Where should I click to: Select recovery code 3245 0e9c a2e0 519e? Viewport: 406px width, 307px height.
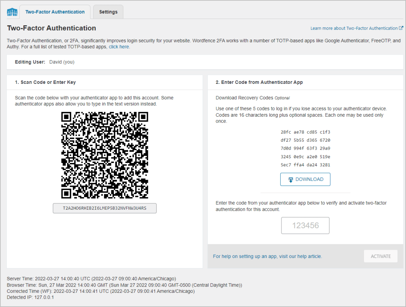pyautogui.click(x=305, y=157)
